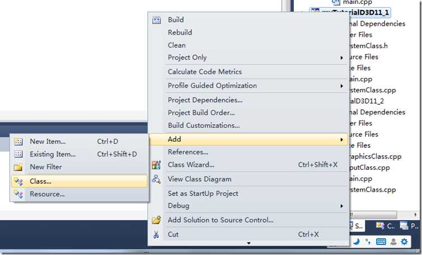
Task: Click the Class Wizard icon
Action: (156, 165)
